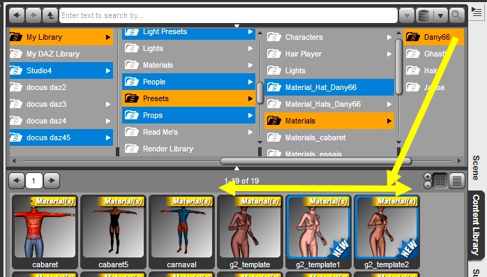
Task: Go to the next results page
Action: [x=52, y=181]
